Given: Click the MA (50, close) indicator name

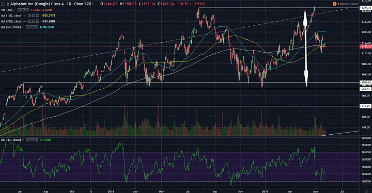Looking at the screenshot, I should pyautogui.click(x=11, y=27).
